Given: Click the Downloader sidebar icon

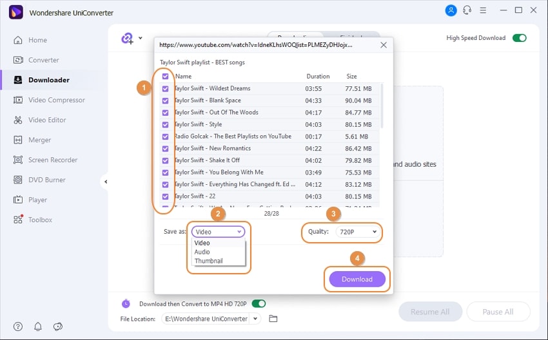Looking at the screenshot, I should pos(18,80).
